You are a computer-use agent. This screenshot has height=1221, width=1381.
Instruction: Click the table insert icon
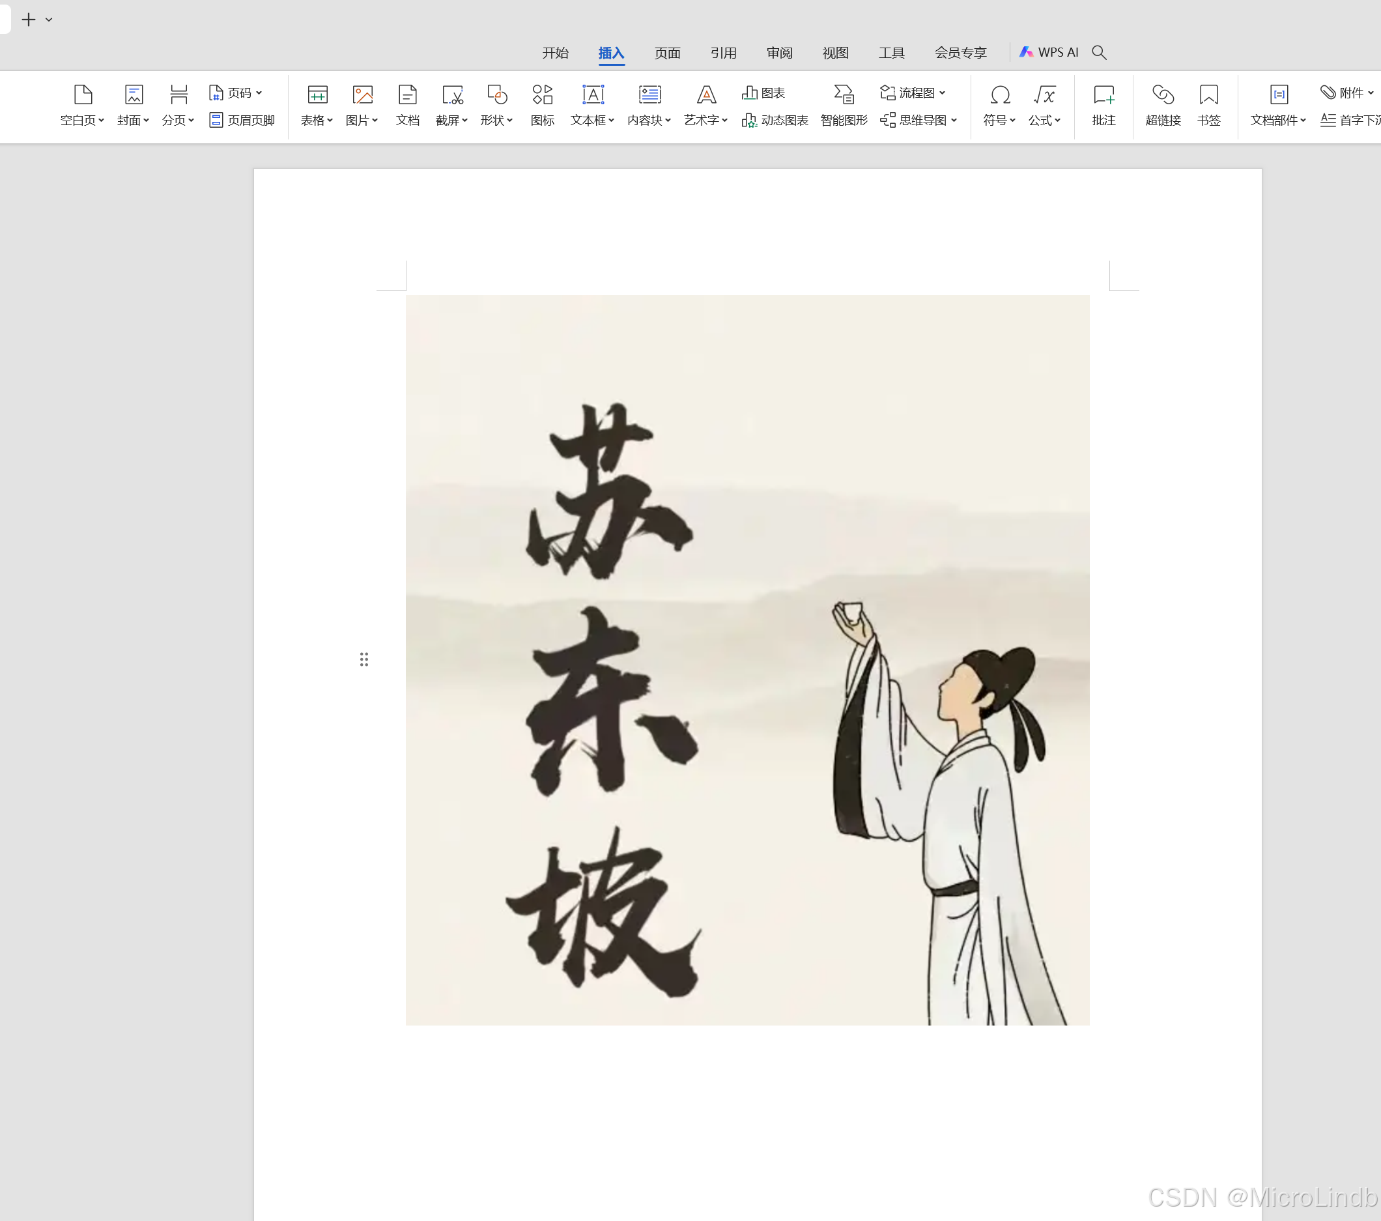[317, 94]
